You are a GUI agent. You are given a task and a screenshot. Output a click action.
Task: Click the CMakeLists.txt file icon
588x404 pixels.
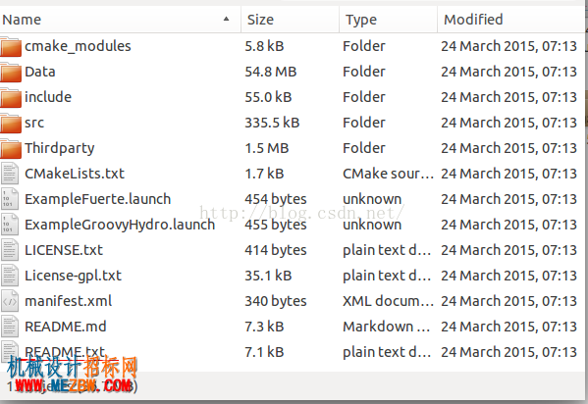[x=10, y=174]
